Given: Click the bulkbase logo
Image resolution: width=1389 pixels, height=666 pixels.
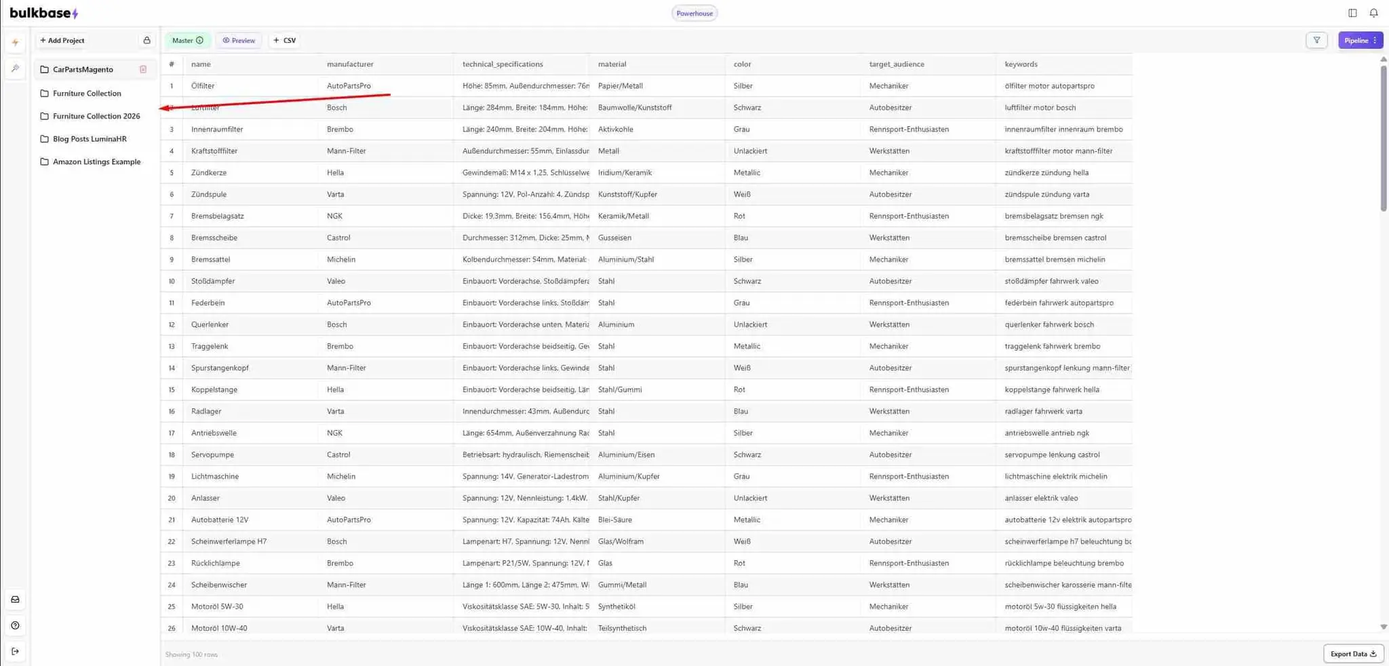Looking at the screenshot, I should click(x=44, y=13).
